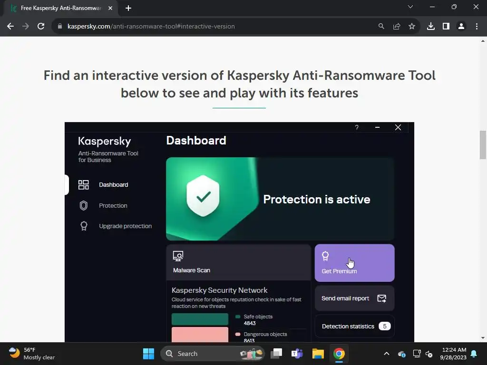Click the envelope icon beside Send email report

point(382,298)
